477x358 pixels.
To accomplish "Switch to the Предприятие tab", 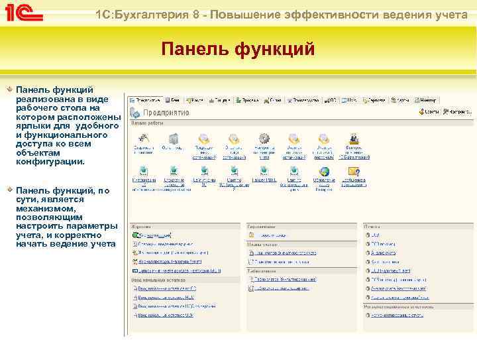I will (145, 100).
